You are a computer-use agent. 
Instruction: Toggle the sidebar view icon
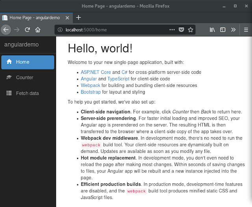(222, 30)
